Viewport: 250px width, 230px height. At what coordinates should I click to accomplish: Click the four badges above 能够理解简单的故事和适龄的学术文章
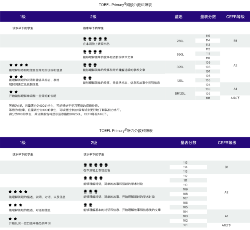92,52
